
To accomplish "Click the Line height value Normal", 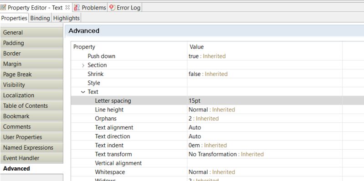I will point(198,110).
